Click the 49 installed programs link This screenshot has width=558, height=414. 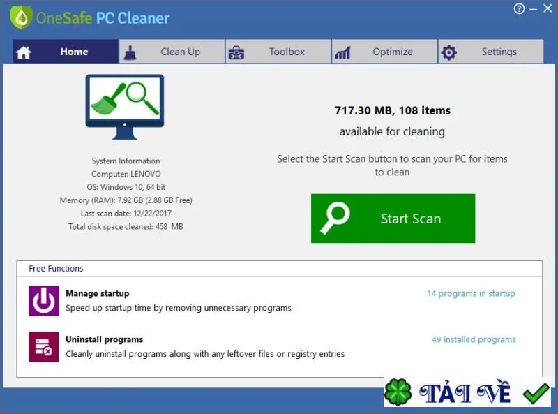[x=474, y=339]
